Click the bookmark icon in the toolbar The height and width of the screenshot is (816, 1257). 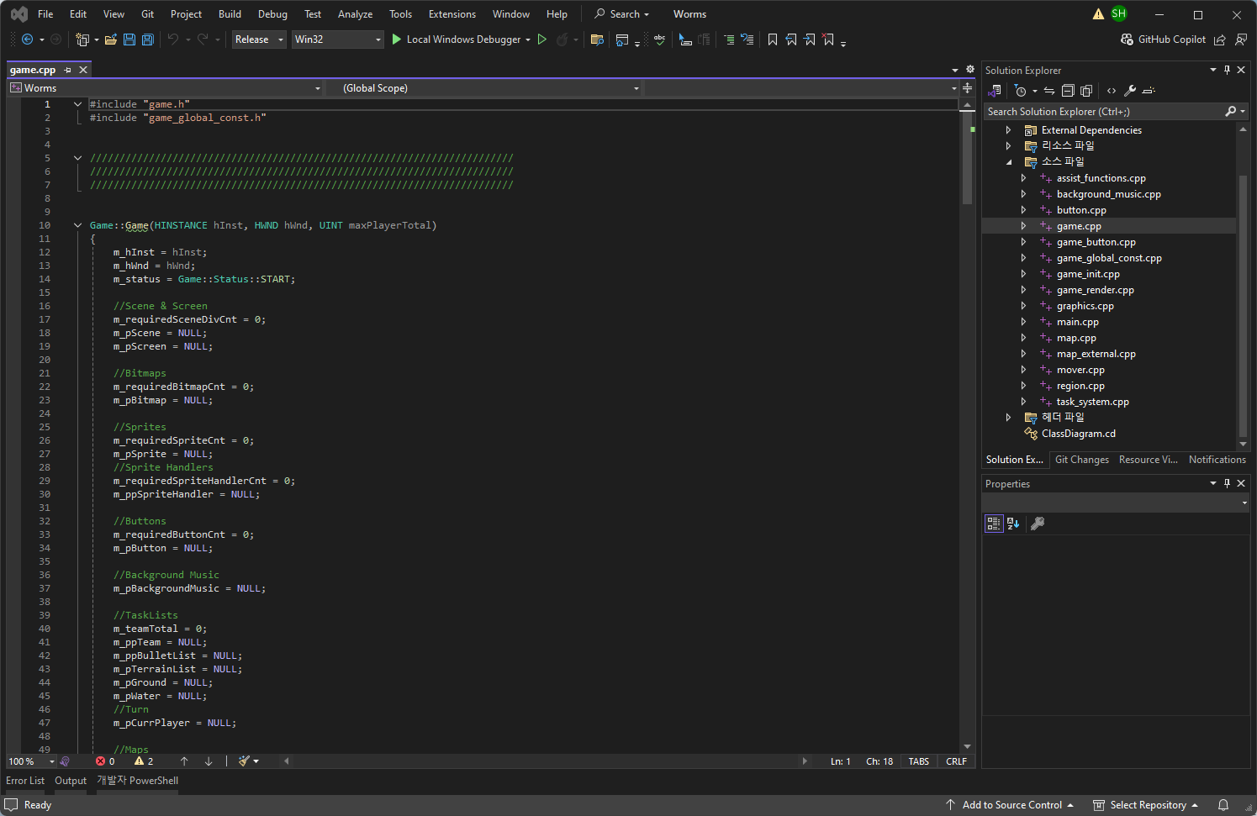click(x=773, y=39)
